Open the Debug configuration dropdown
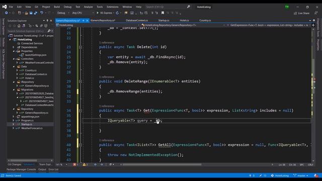322x181 pixels. tap(63, 13)
